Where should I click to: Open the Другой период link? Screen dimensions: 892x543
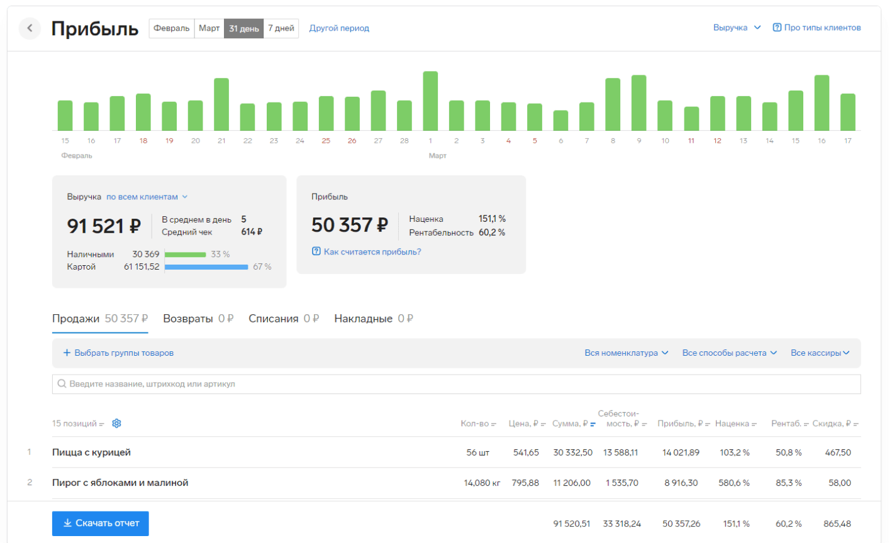point(339,28)
